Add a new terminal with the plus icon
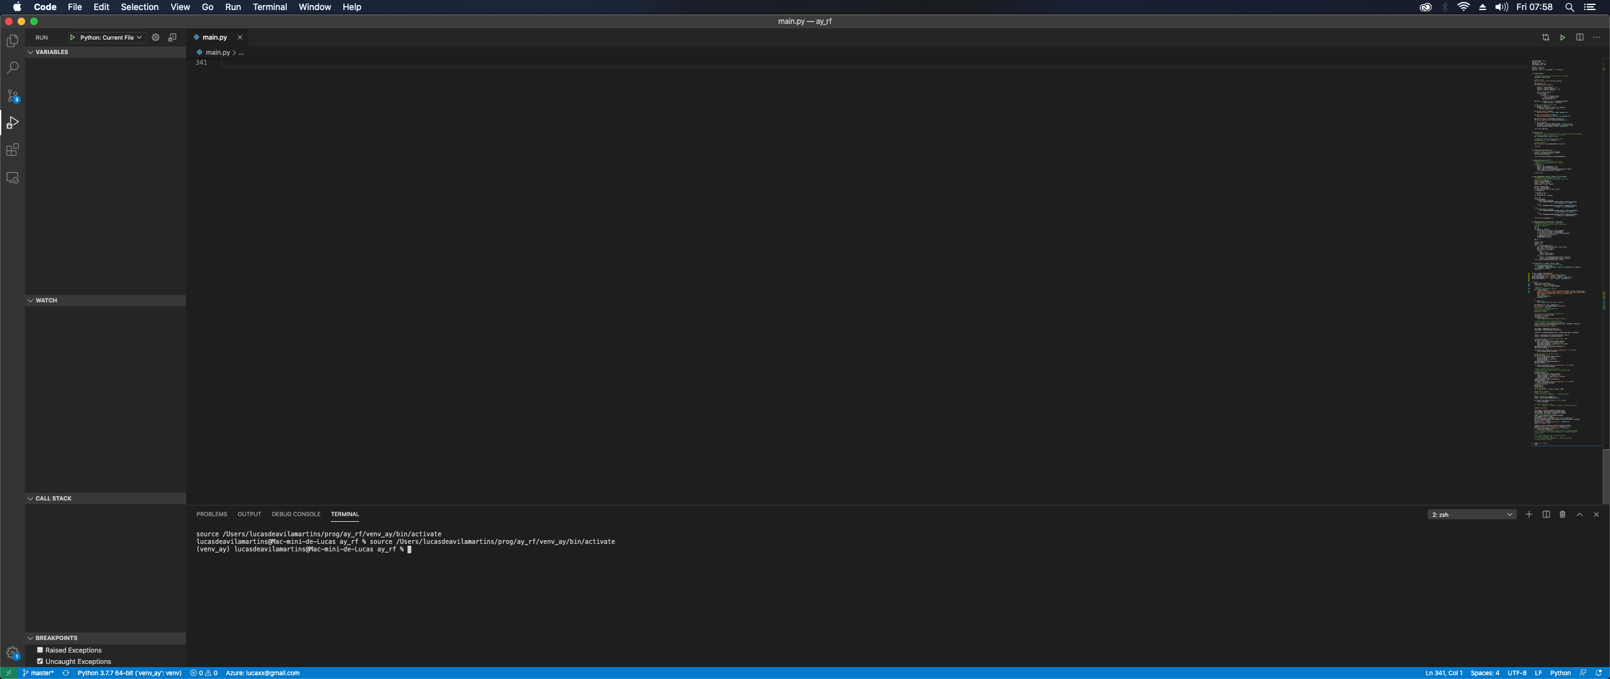The image size is (1610, 679). [1529, 514]
